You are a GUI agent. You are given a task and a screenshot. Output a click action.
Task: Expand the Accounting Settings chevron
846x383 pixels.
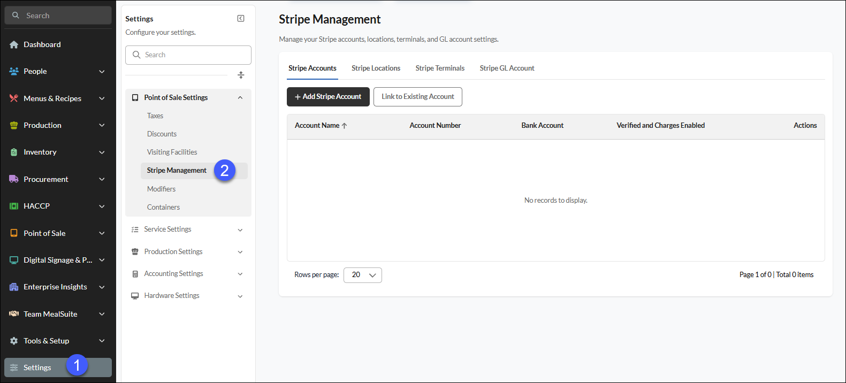[x=240, y=274]
